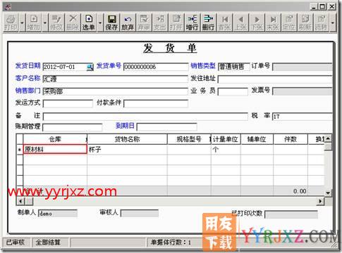Screen dimensions: 342x253
Task: Go to last record with 末张
Action: point(273,22)
